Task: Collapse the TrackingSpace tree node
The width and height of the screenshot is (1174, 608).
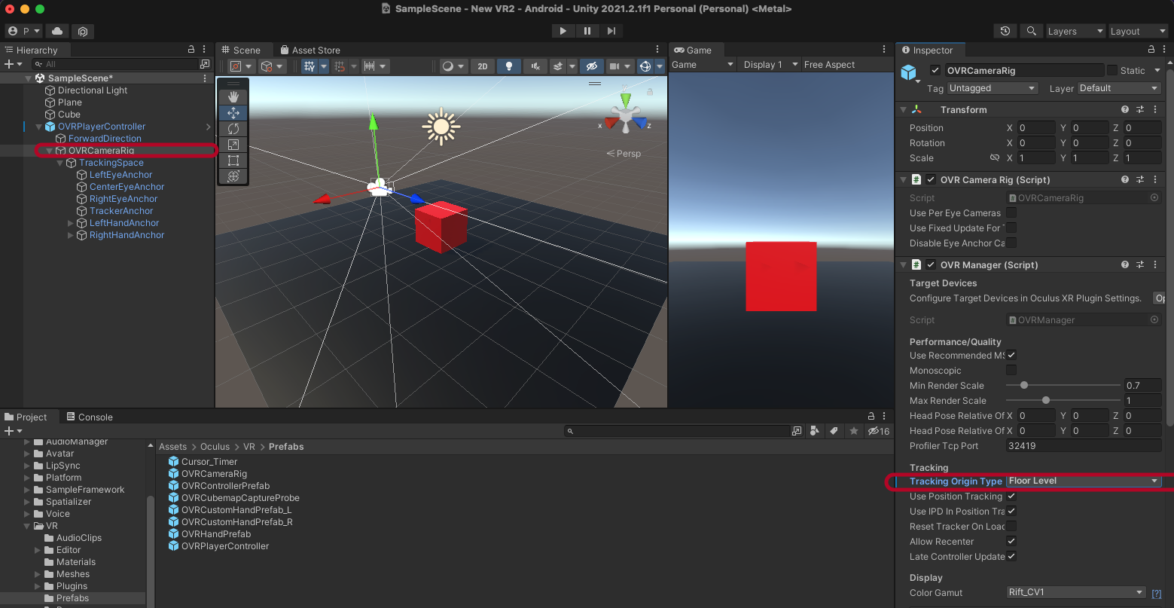Action: [59, 163]
